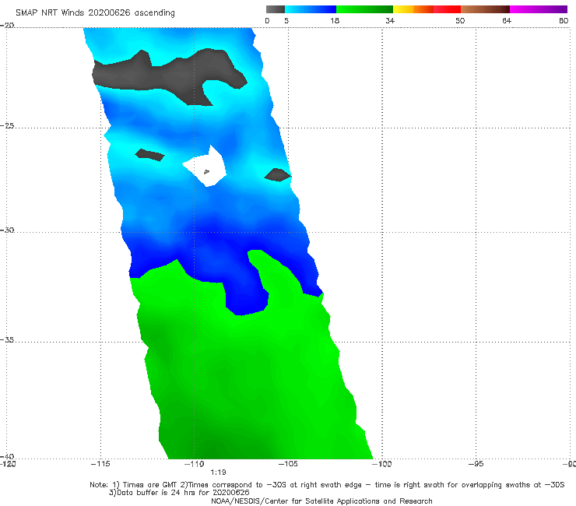Image resolution: width=576 pixels, height=506 pixels.
Task: Click the longitude label '-115'
Action: tap(100, 464)
